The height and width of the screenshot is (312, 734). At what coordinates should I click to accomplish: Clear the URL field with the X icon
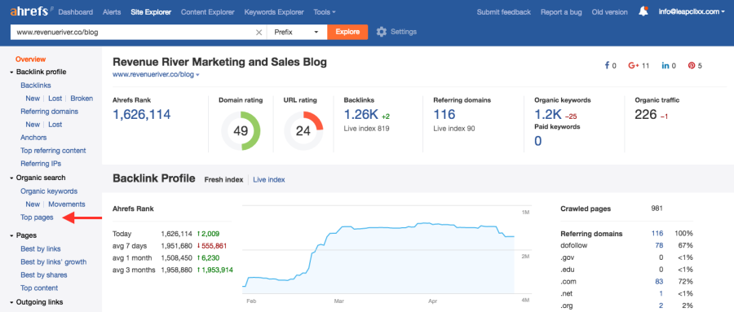click(x=259, y=33)
